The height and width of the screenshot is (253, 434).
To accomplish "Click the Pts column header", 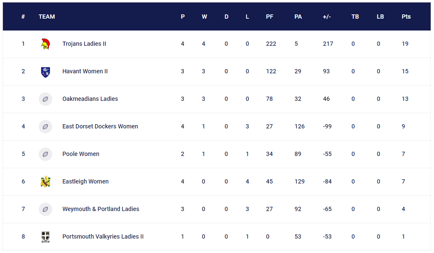I will point(406,17).
